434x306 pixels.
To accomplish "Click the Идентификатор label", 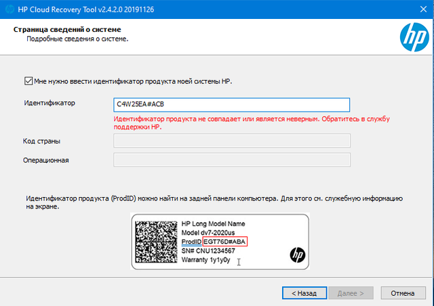I will pos(50,103).
